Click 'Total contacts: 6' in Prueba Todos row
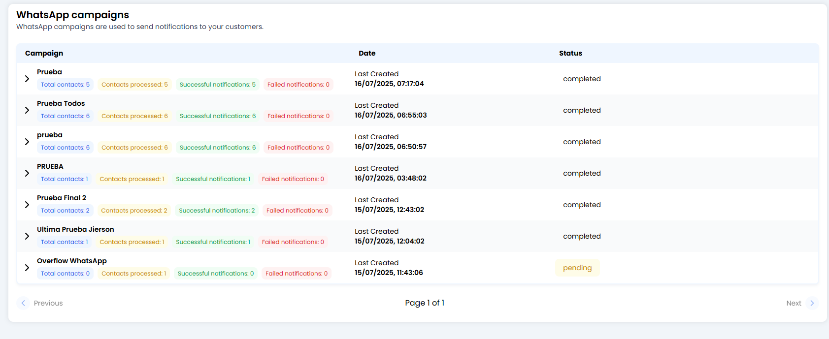The width and height of the screenshot is (829, 339). [x=65, y=116]
